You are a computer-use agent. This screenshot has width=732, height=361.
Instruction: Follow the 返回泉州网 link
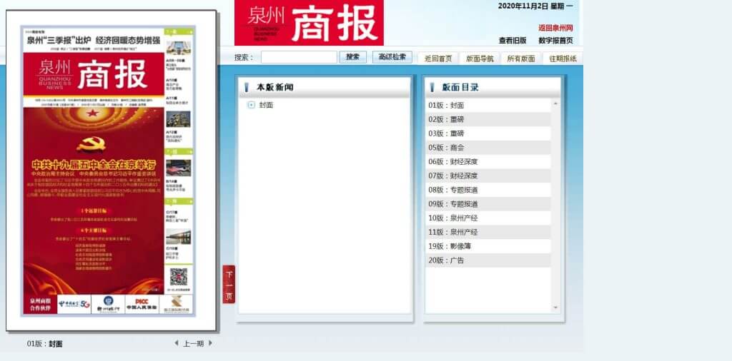tap(555, 28)
